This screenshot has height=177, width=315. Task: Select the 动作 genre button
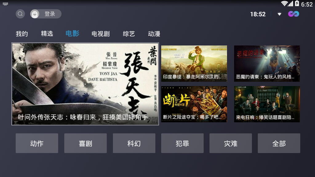coord(37,143)
